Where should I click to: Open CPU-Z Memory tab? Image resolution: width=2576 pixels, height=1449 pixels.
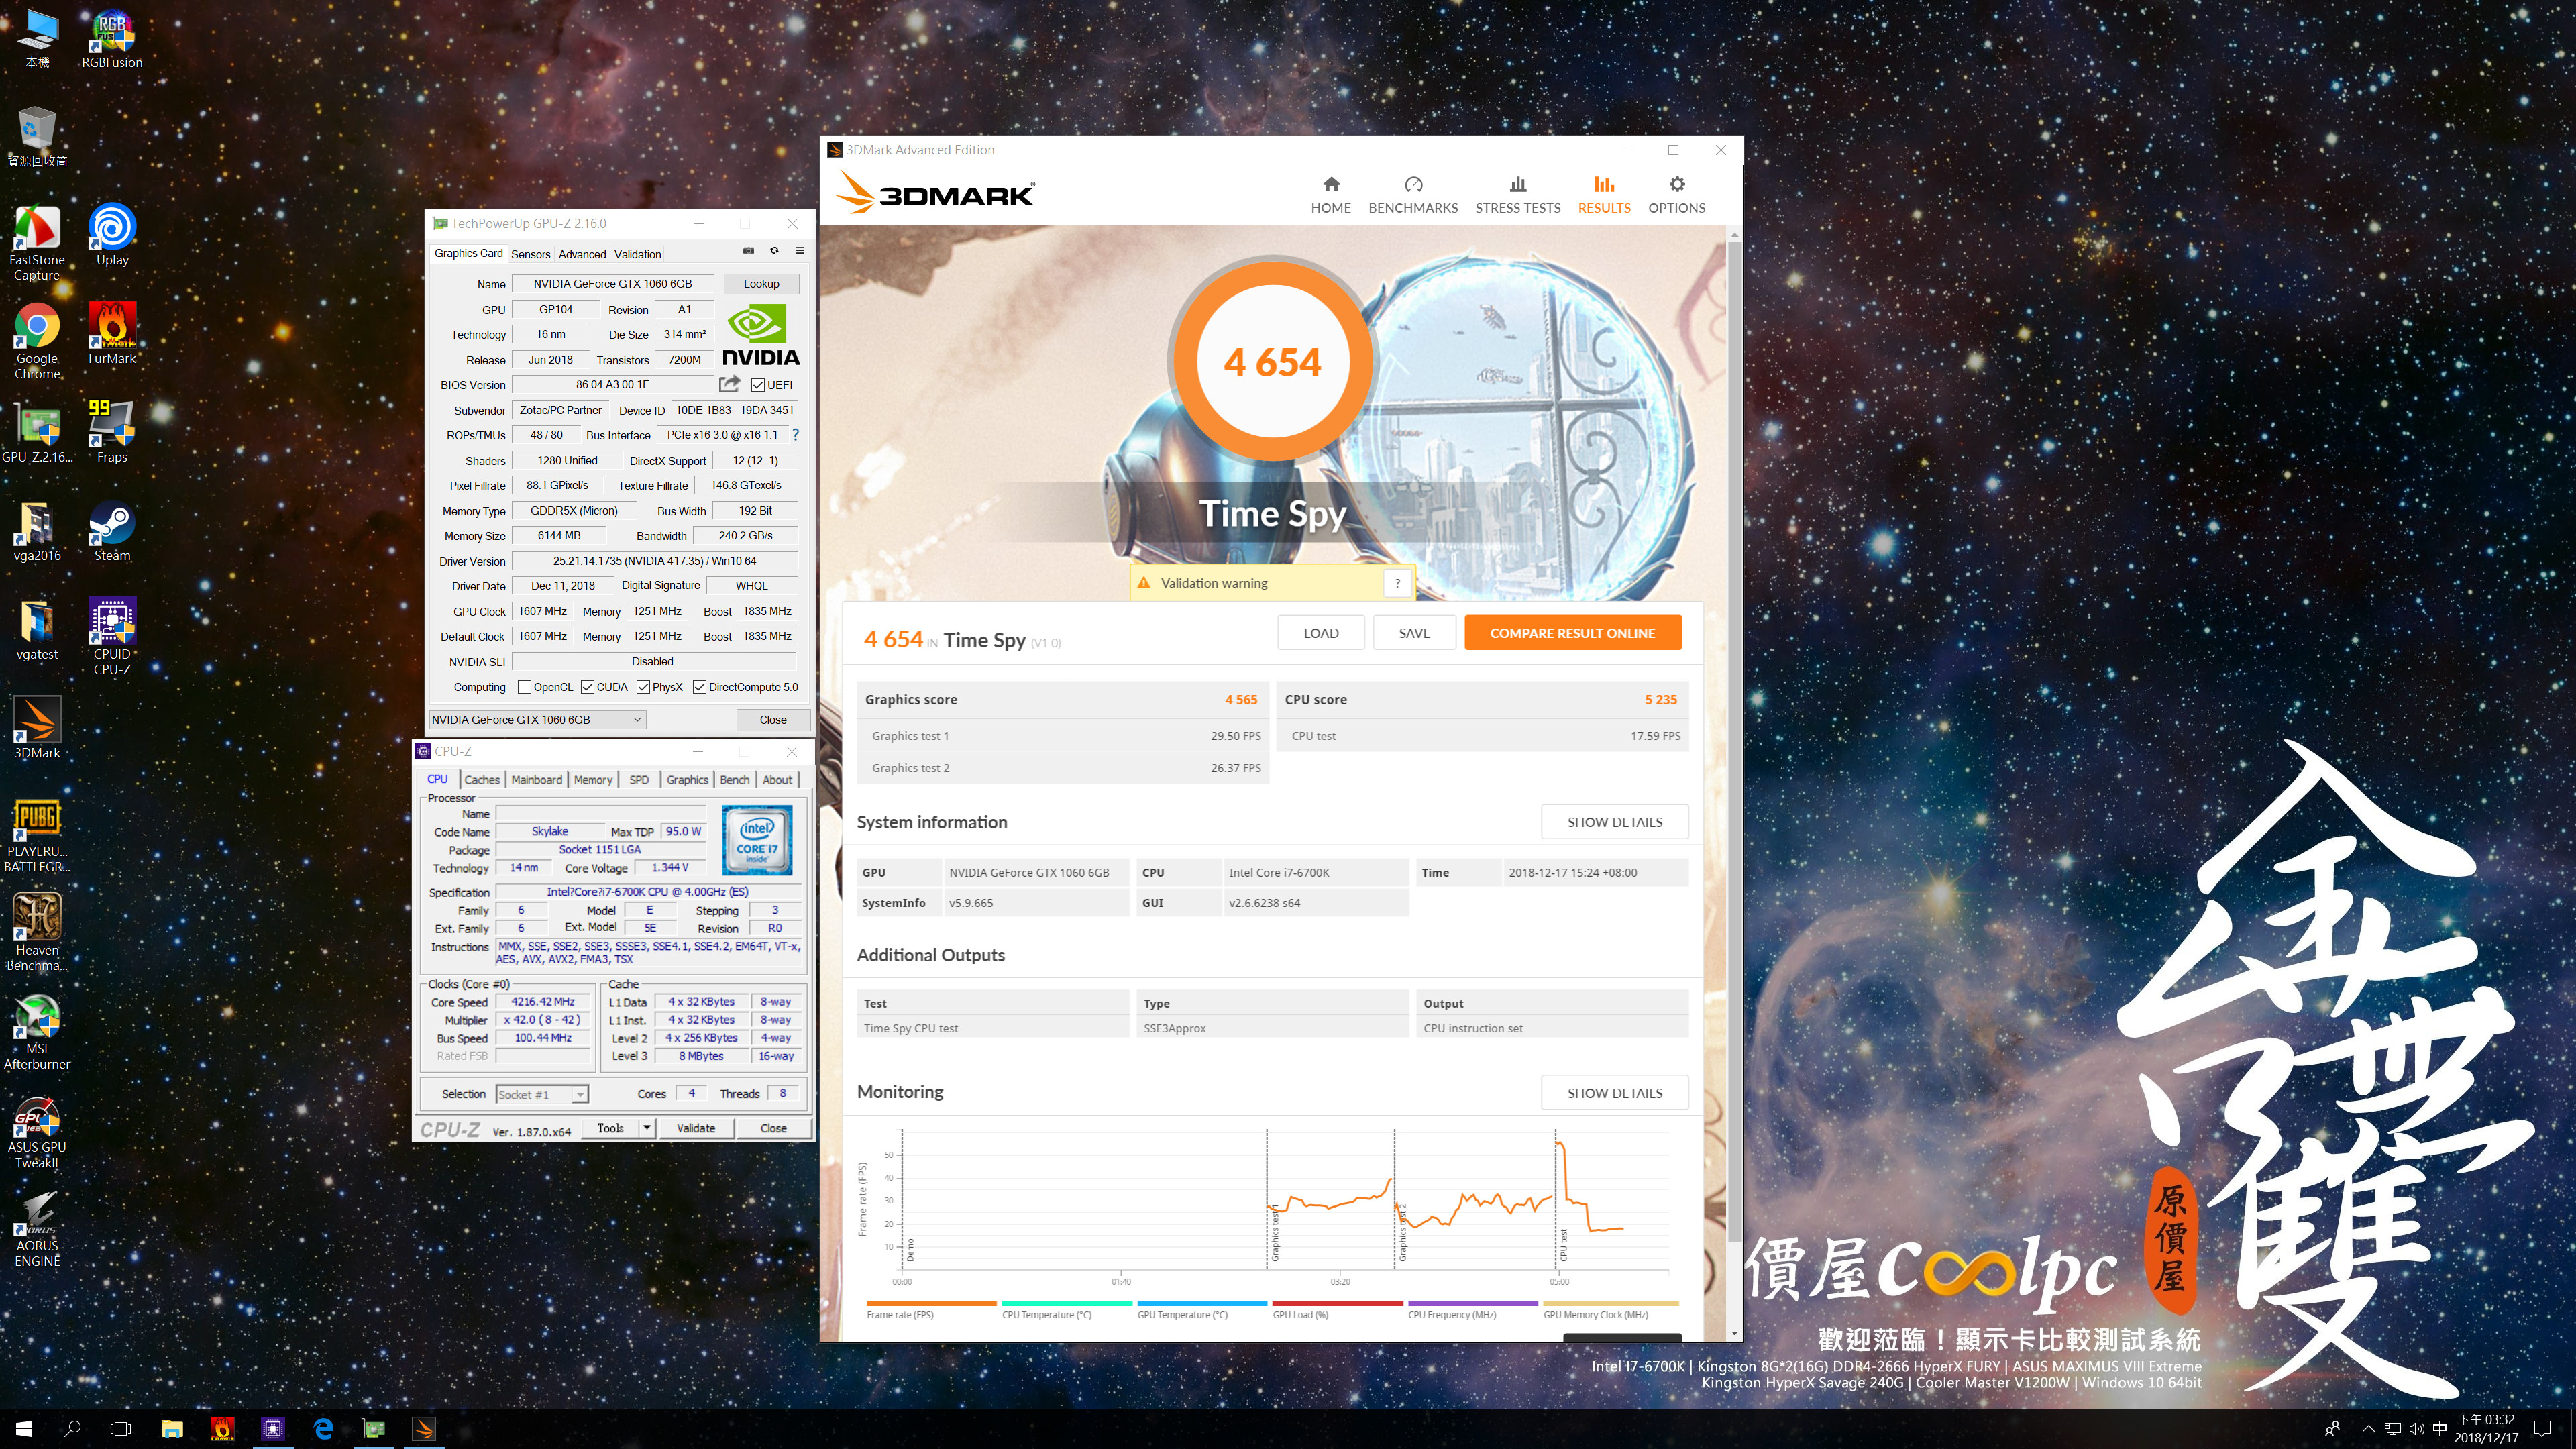(x=593, y=780)
